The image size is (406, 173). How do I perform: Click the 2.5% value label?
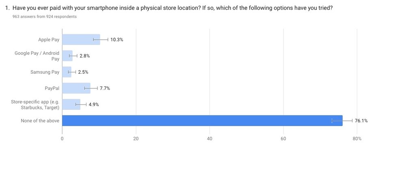click(83, 72)
